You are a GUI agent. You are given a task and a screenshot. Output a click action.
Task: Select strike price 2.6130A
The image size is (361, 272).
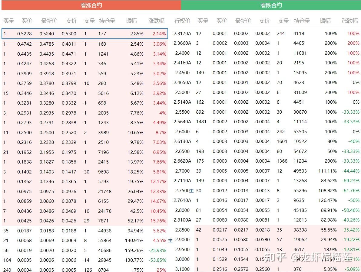182,141
